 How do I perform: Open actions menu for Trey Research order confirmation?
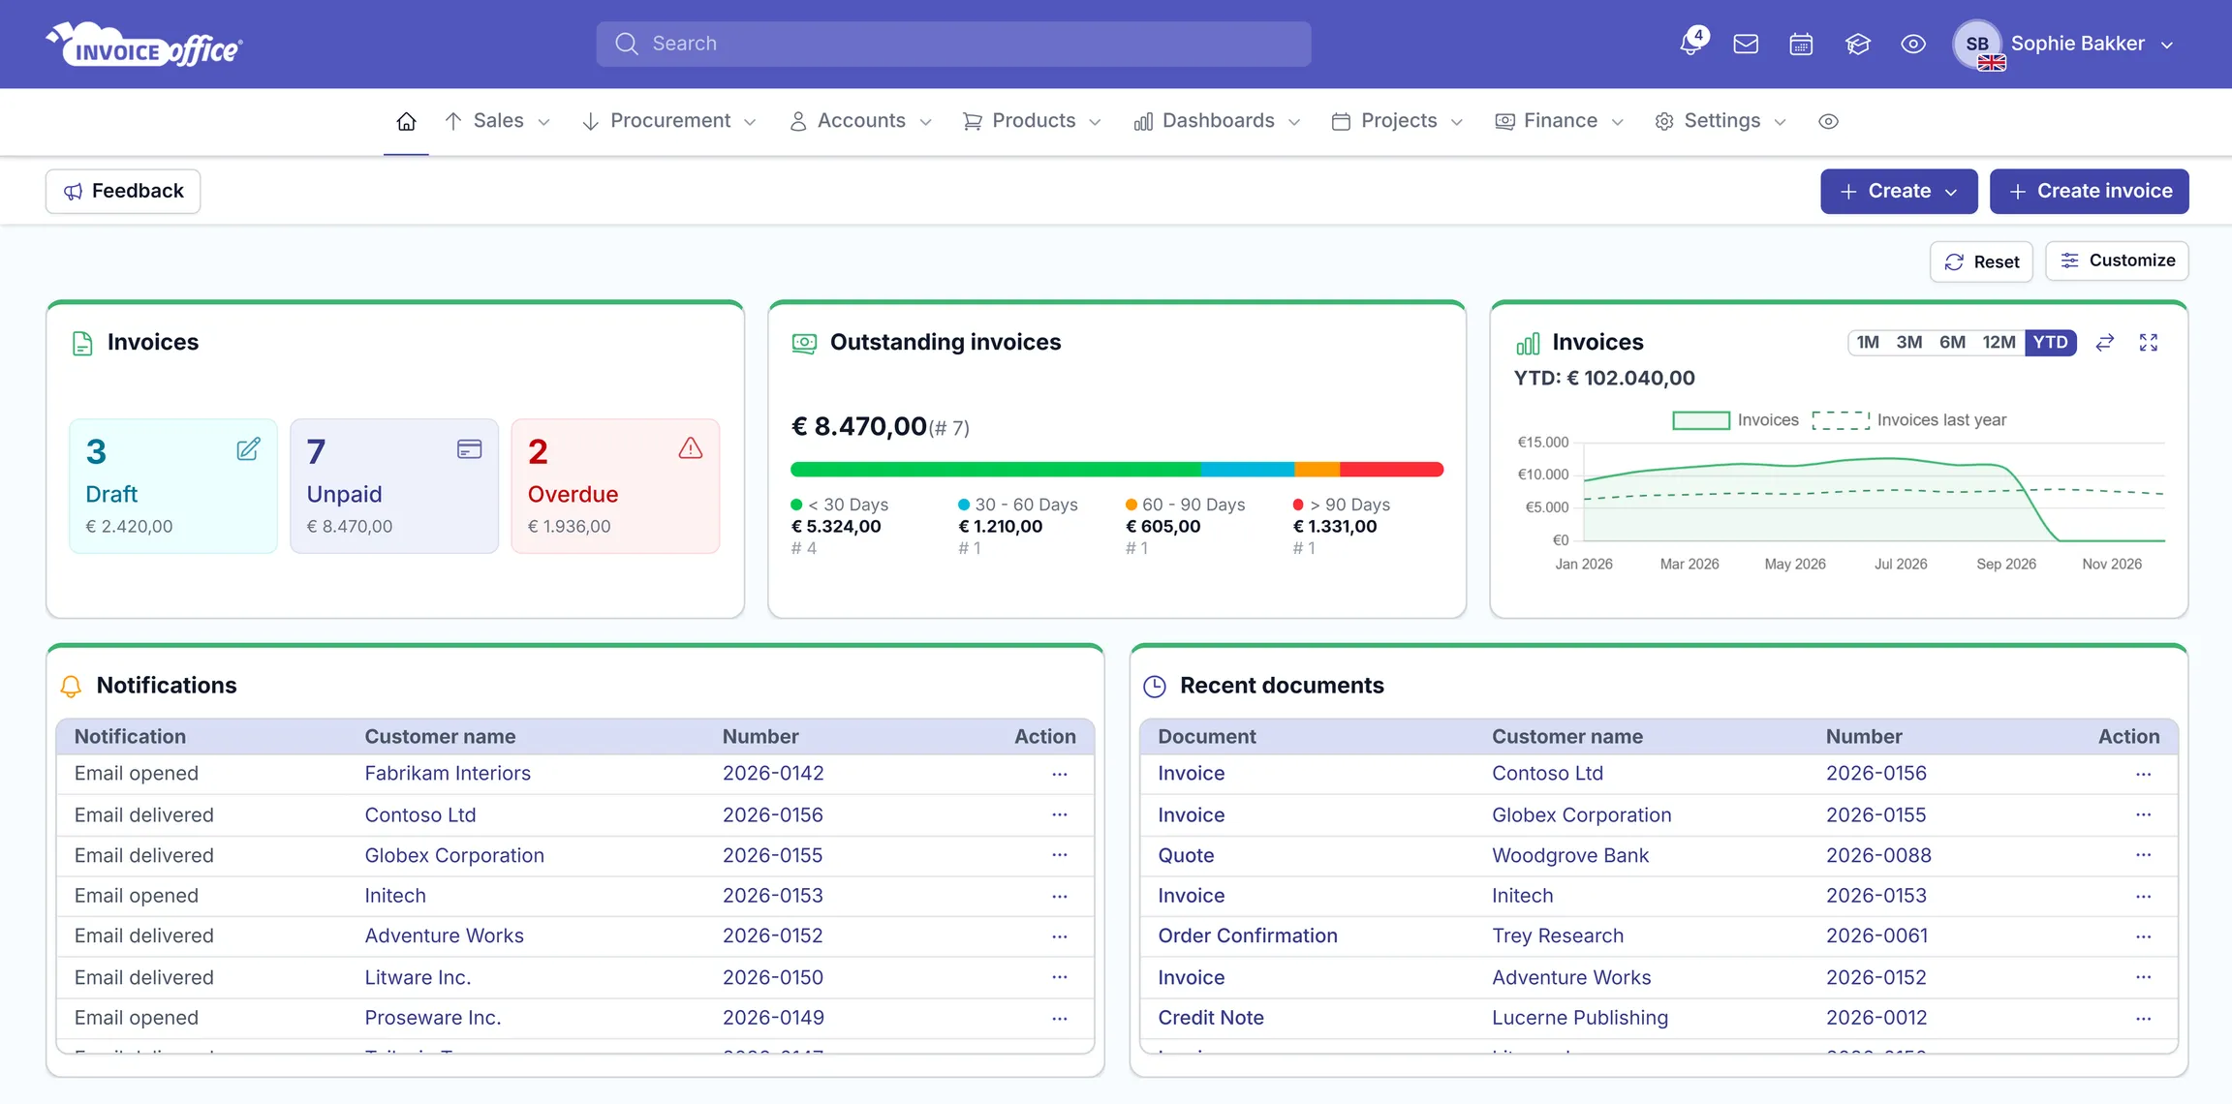pyautogui.click(x=2143, y=936)
